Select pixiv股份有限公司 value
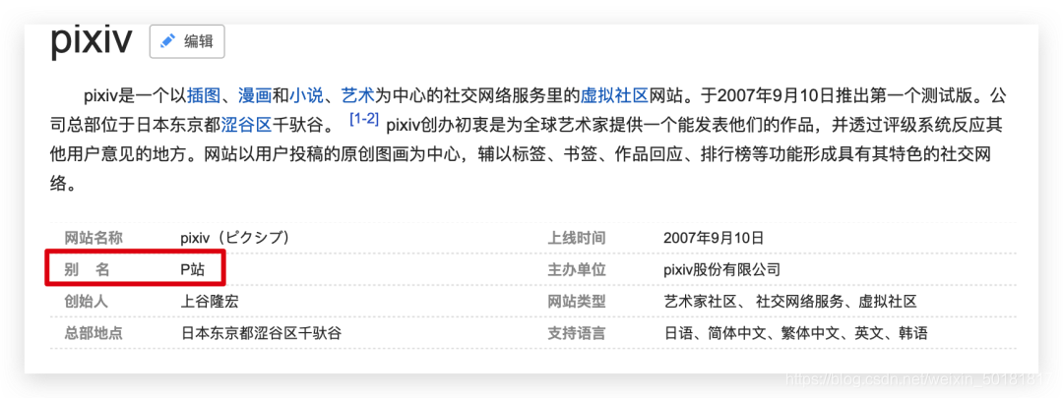The height and width of the screenshot is (398, 1063). 722,270
